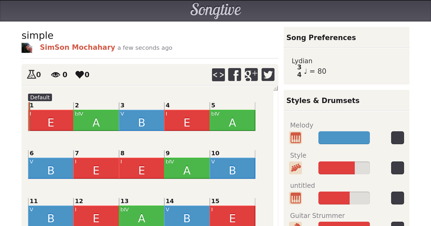This screenshot has width=431, height=226.
Task: Toggle the untitled track dark square
Action: (397, 198)
